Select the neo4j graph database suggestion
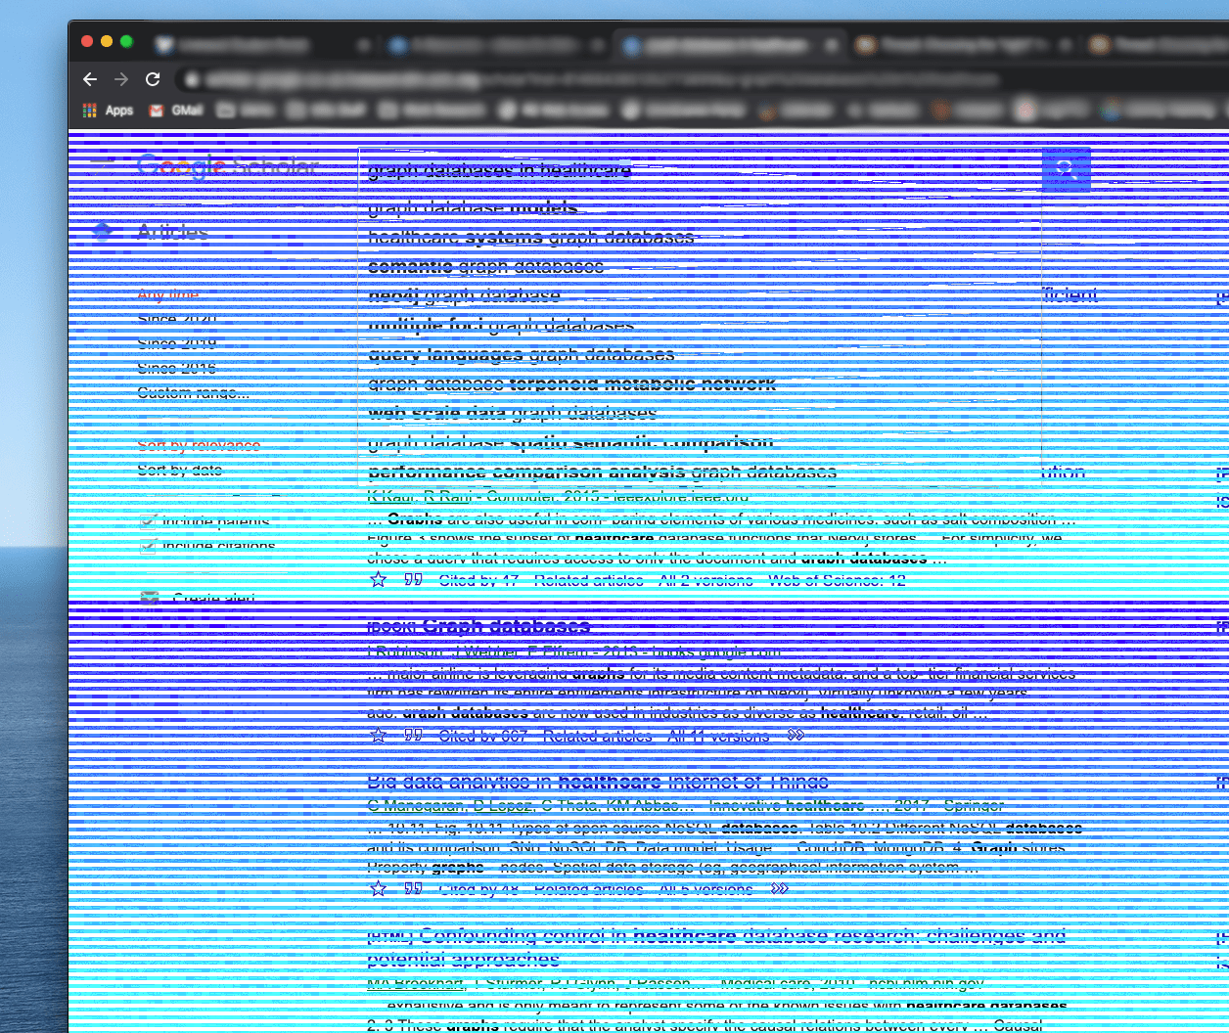This screenshot has width=1229, height=1033. 463,295
